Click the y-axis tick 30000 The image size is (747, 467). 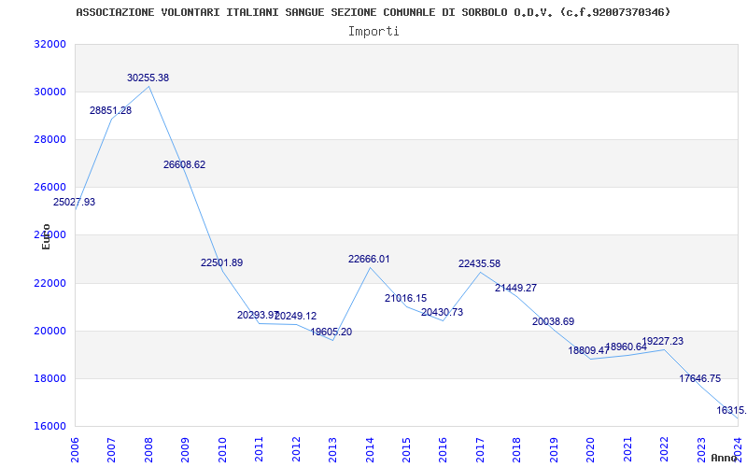click(49, 92)
